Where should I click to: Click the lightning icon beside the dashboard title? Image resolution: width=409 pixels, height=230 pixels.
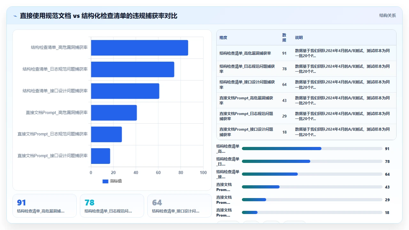[15, 16]
